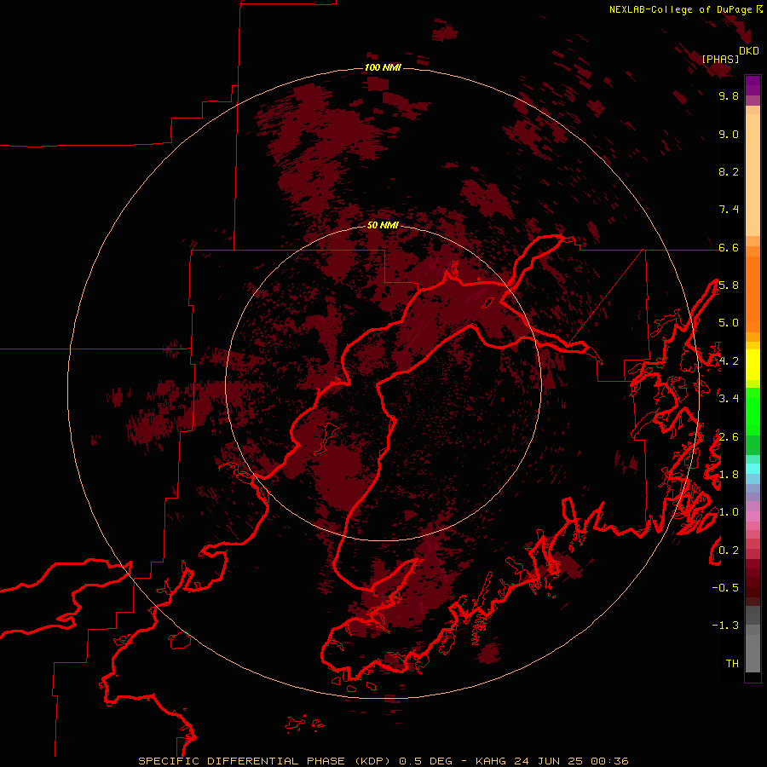Select the 7.4 value on the color scale

729,210
